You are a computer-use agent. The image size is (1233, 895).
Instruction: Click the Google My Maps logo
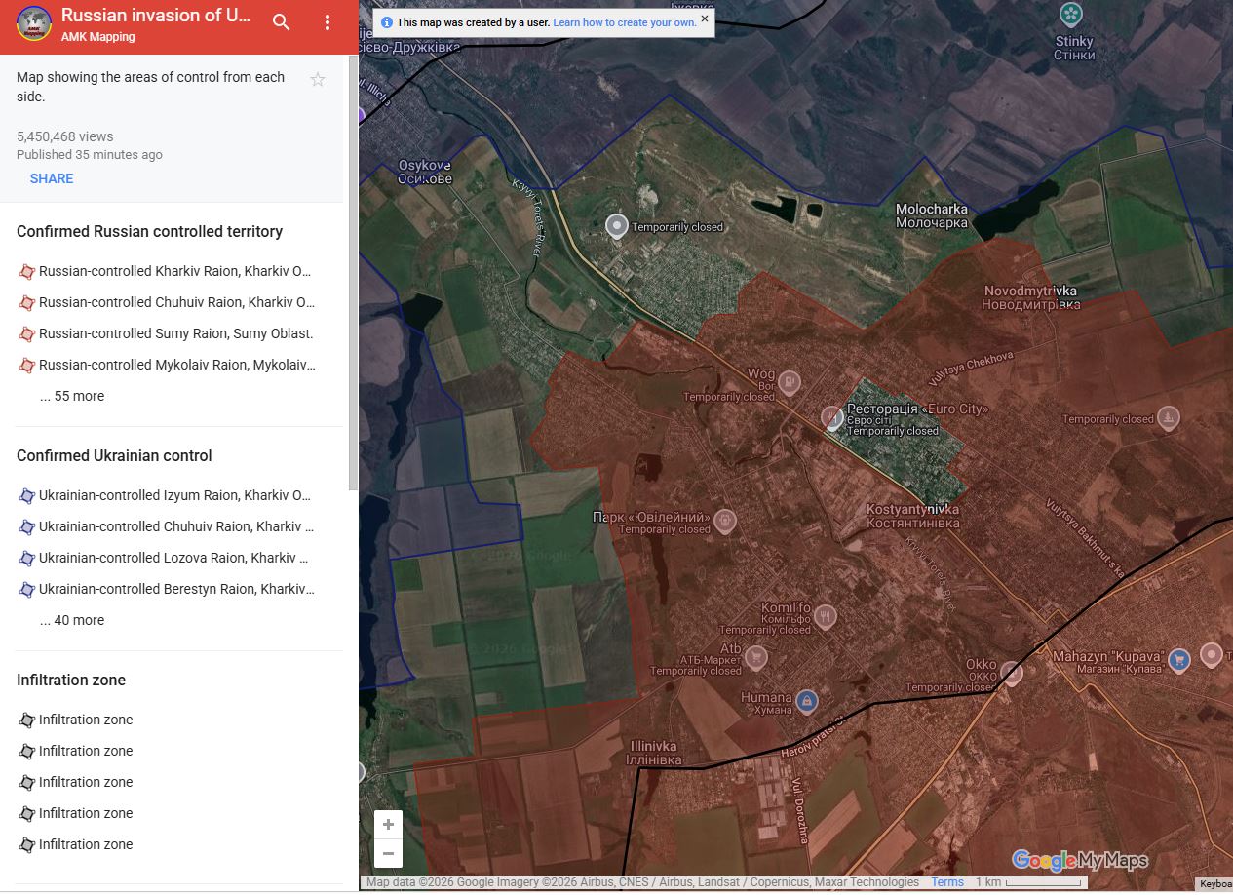[x=1080, y=860]
